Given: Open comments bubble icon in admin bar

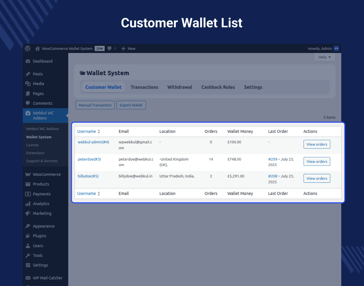Looking at the screenshot, I should coord(109,48).
